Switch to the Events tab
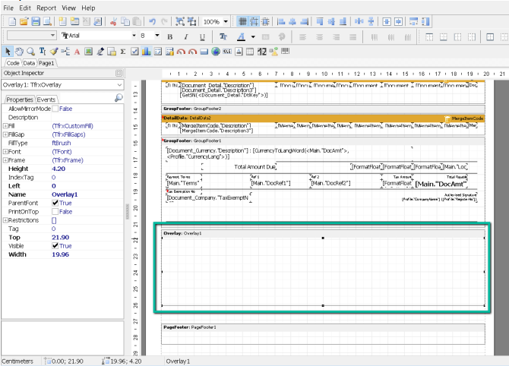509x366 pixels. click(46, 99)
